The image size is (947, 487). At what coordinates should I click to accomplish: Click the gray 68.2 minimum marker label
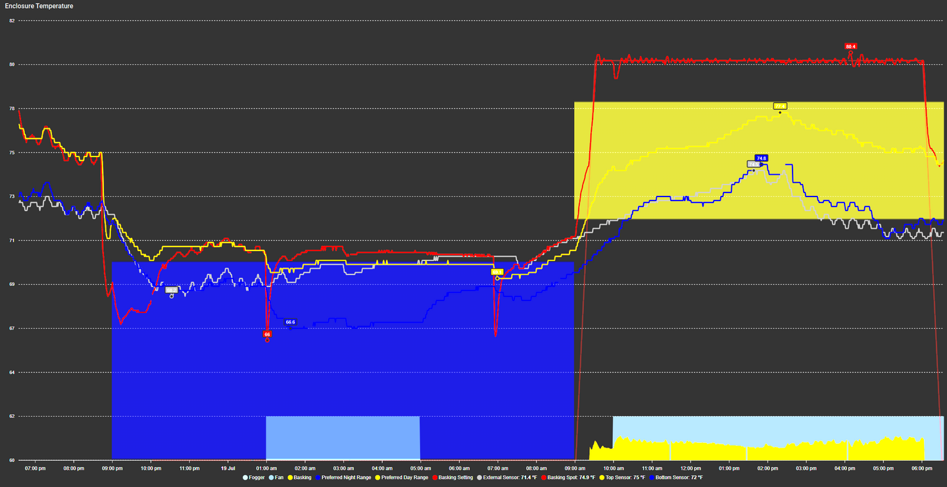point(172,290)
